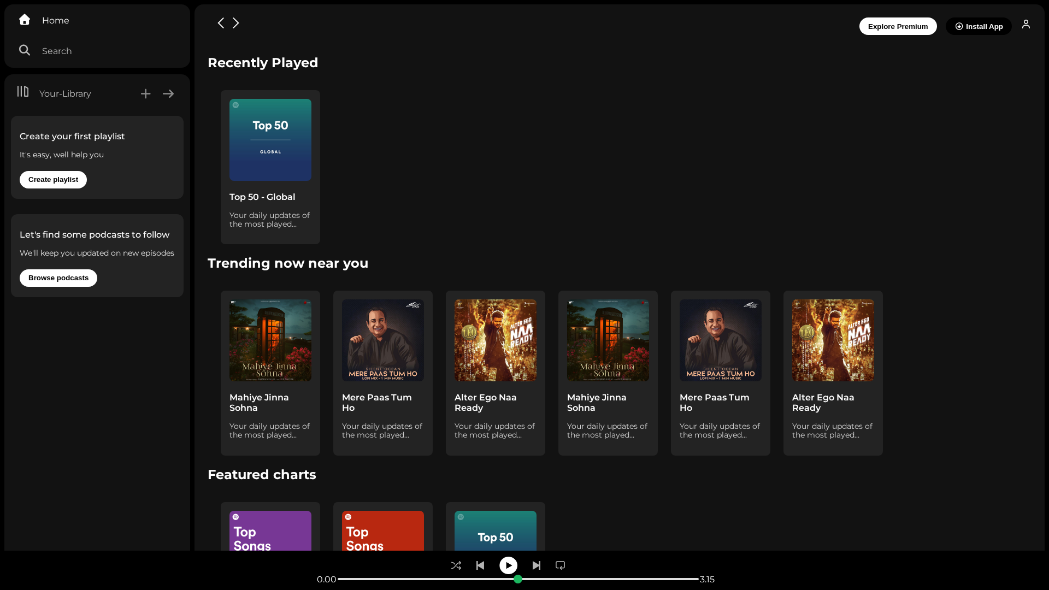Expand library with the right arrow icon
The width and height of the screenshot is (1049, 590).
(x=168, y=94)
